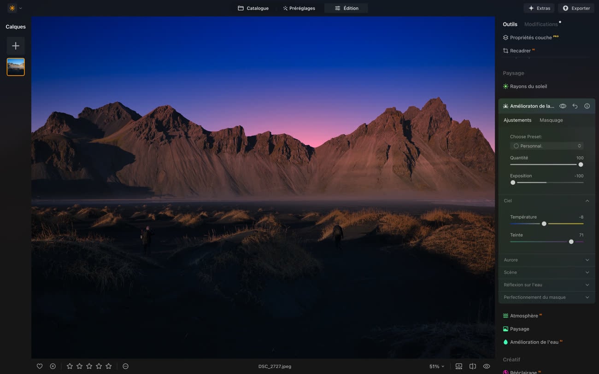Reset the sky enhancement tool with undo arrow

(575, 106)
